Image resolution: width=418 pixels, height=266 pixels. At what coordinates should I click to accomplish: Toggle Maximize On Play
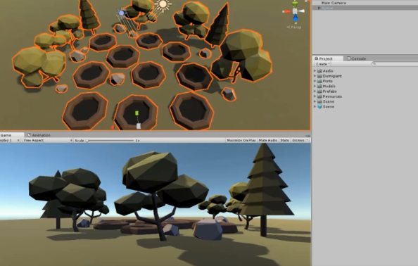241,140
